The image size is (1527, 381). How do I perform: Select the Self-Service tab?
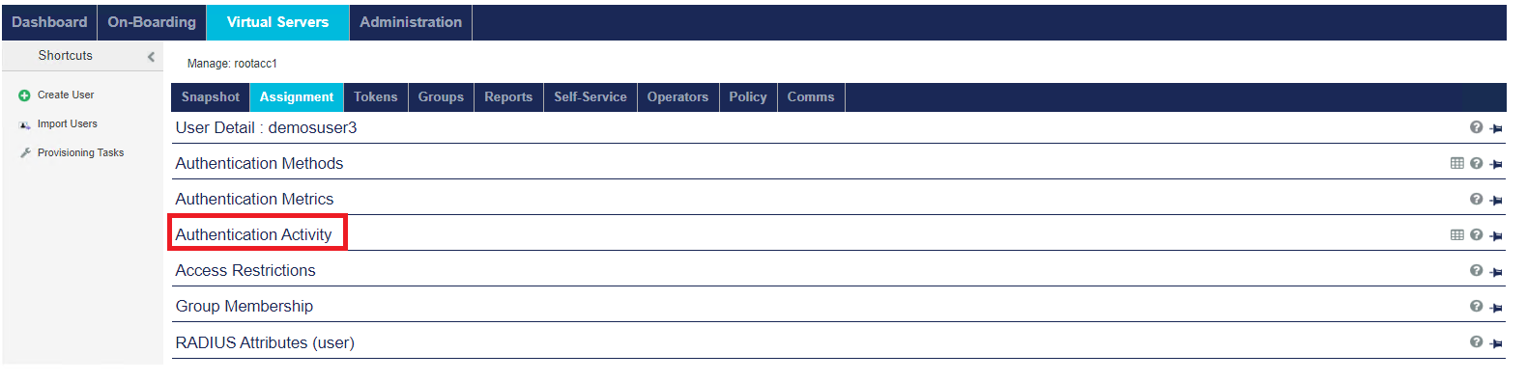[x=591, y=97]
